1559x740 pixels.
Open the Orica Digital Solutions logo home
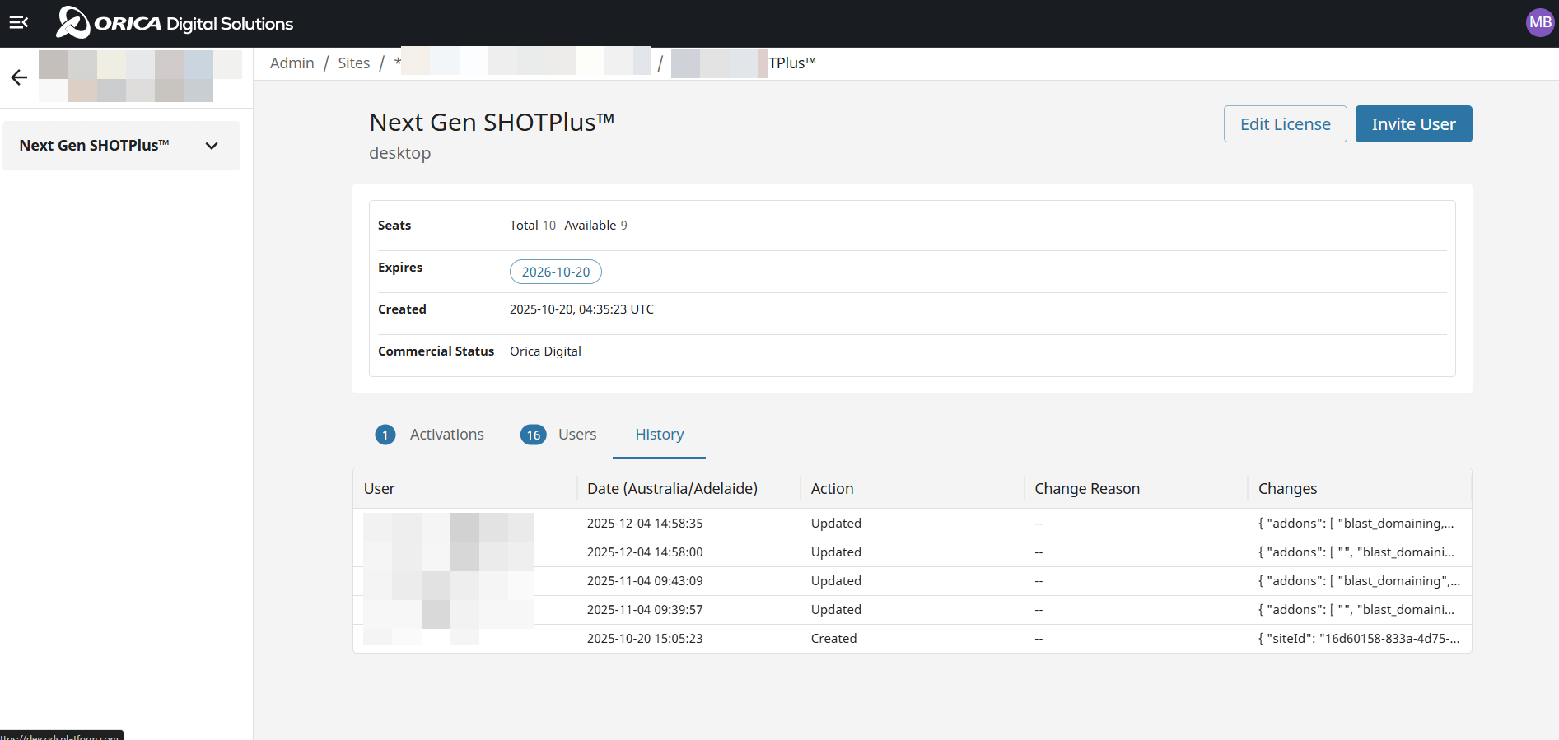click(175, 23)
